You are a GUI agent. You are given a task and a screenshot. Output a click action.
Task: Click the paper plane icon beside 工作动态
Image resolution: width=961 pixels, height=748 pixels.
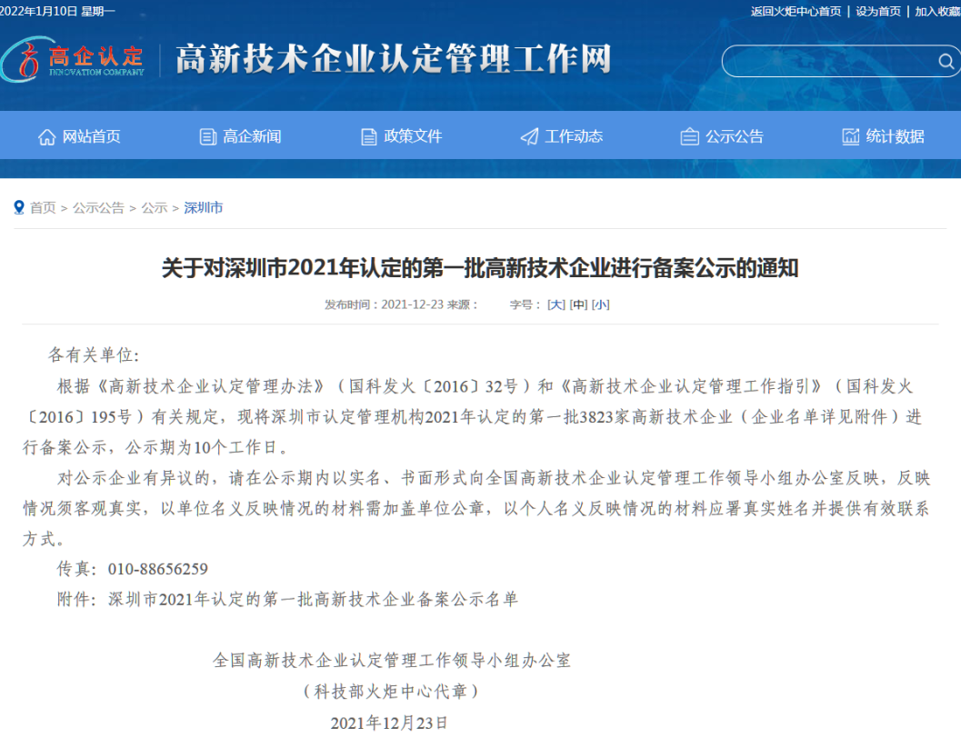point(529,136)
